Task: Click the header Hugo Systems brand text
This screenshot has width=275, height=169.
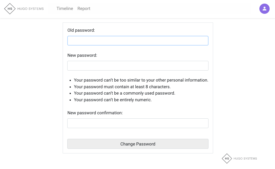Action: (x=30, y=9)
